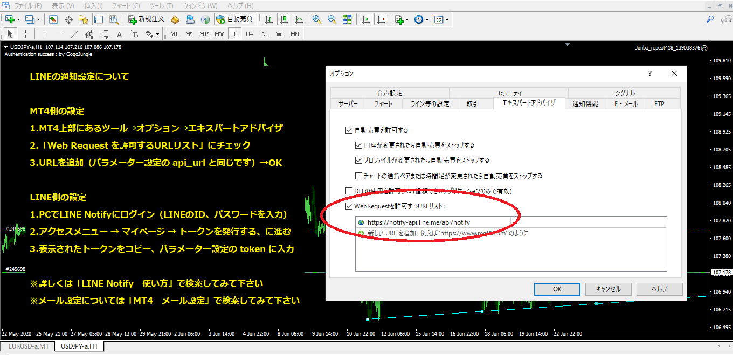Toggle the Data Window crosshair-target icon
The height and width of the screenshot is (355, 733).
coord(68,19)
